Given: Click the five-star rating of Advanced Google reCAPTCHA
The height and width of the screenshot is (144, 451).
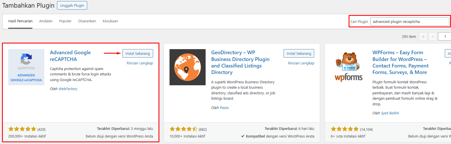Looking at the screenshot, I should 22,129.
